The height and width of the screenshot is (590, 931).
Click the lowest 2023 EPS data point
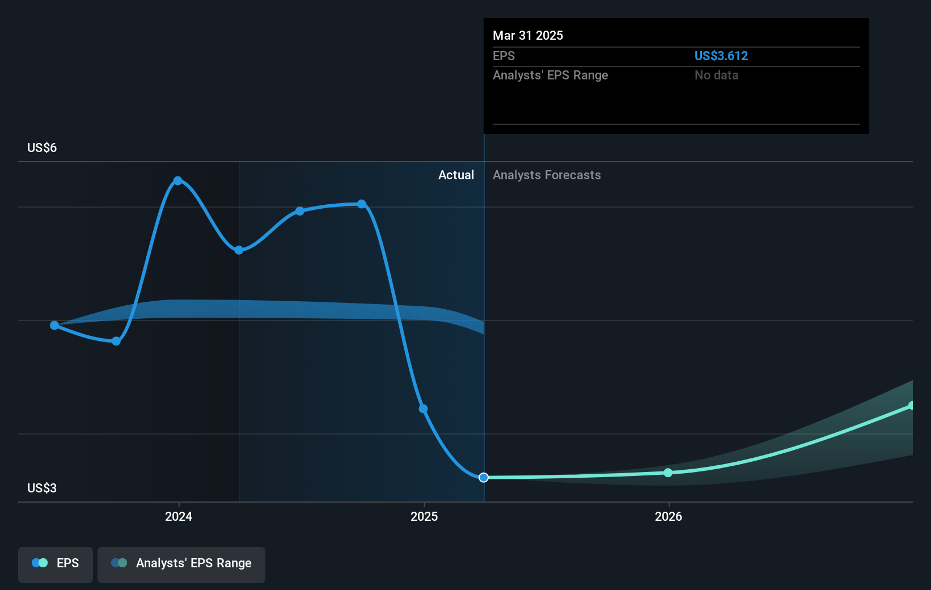click(116, 341)
